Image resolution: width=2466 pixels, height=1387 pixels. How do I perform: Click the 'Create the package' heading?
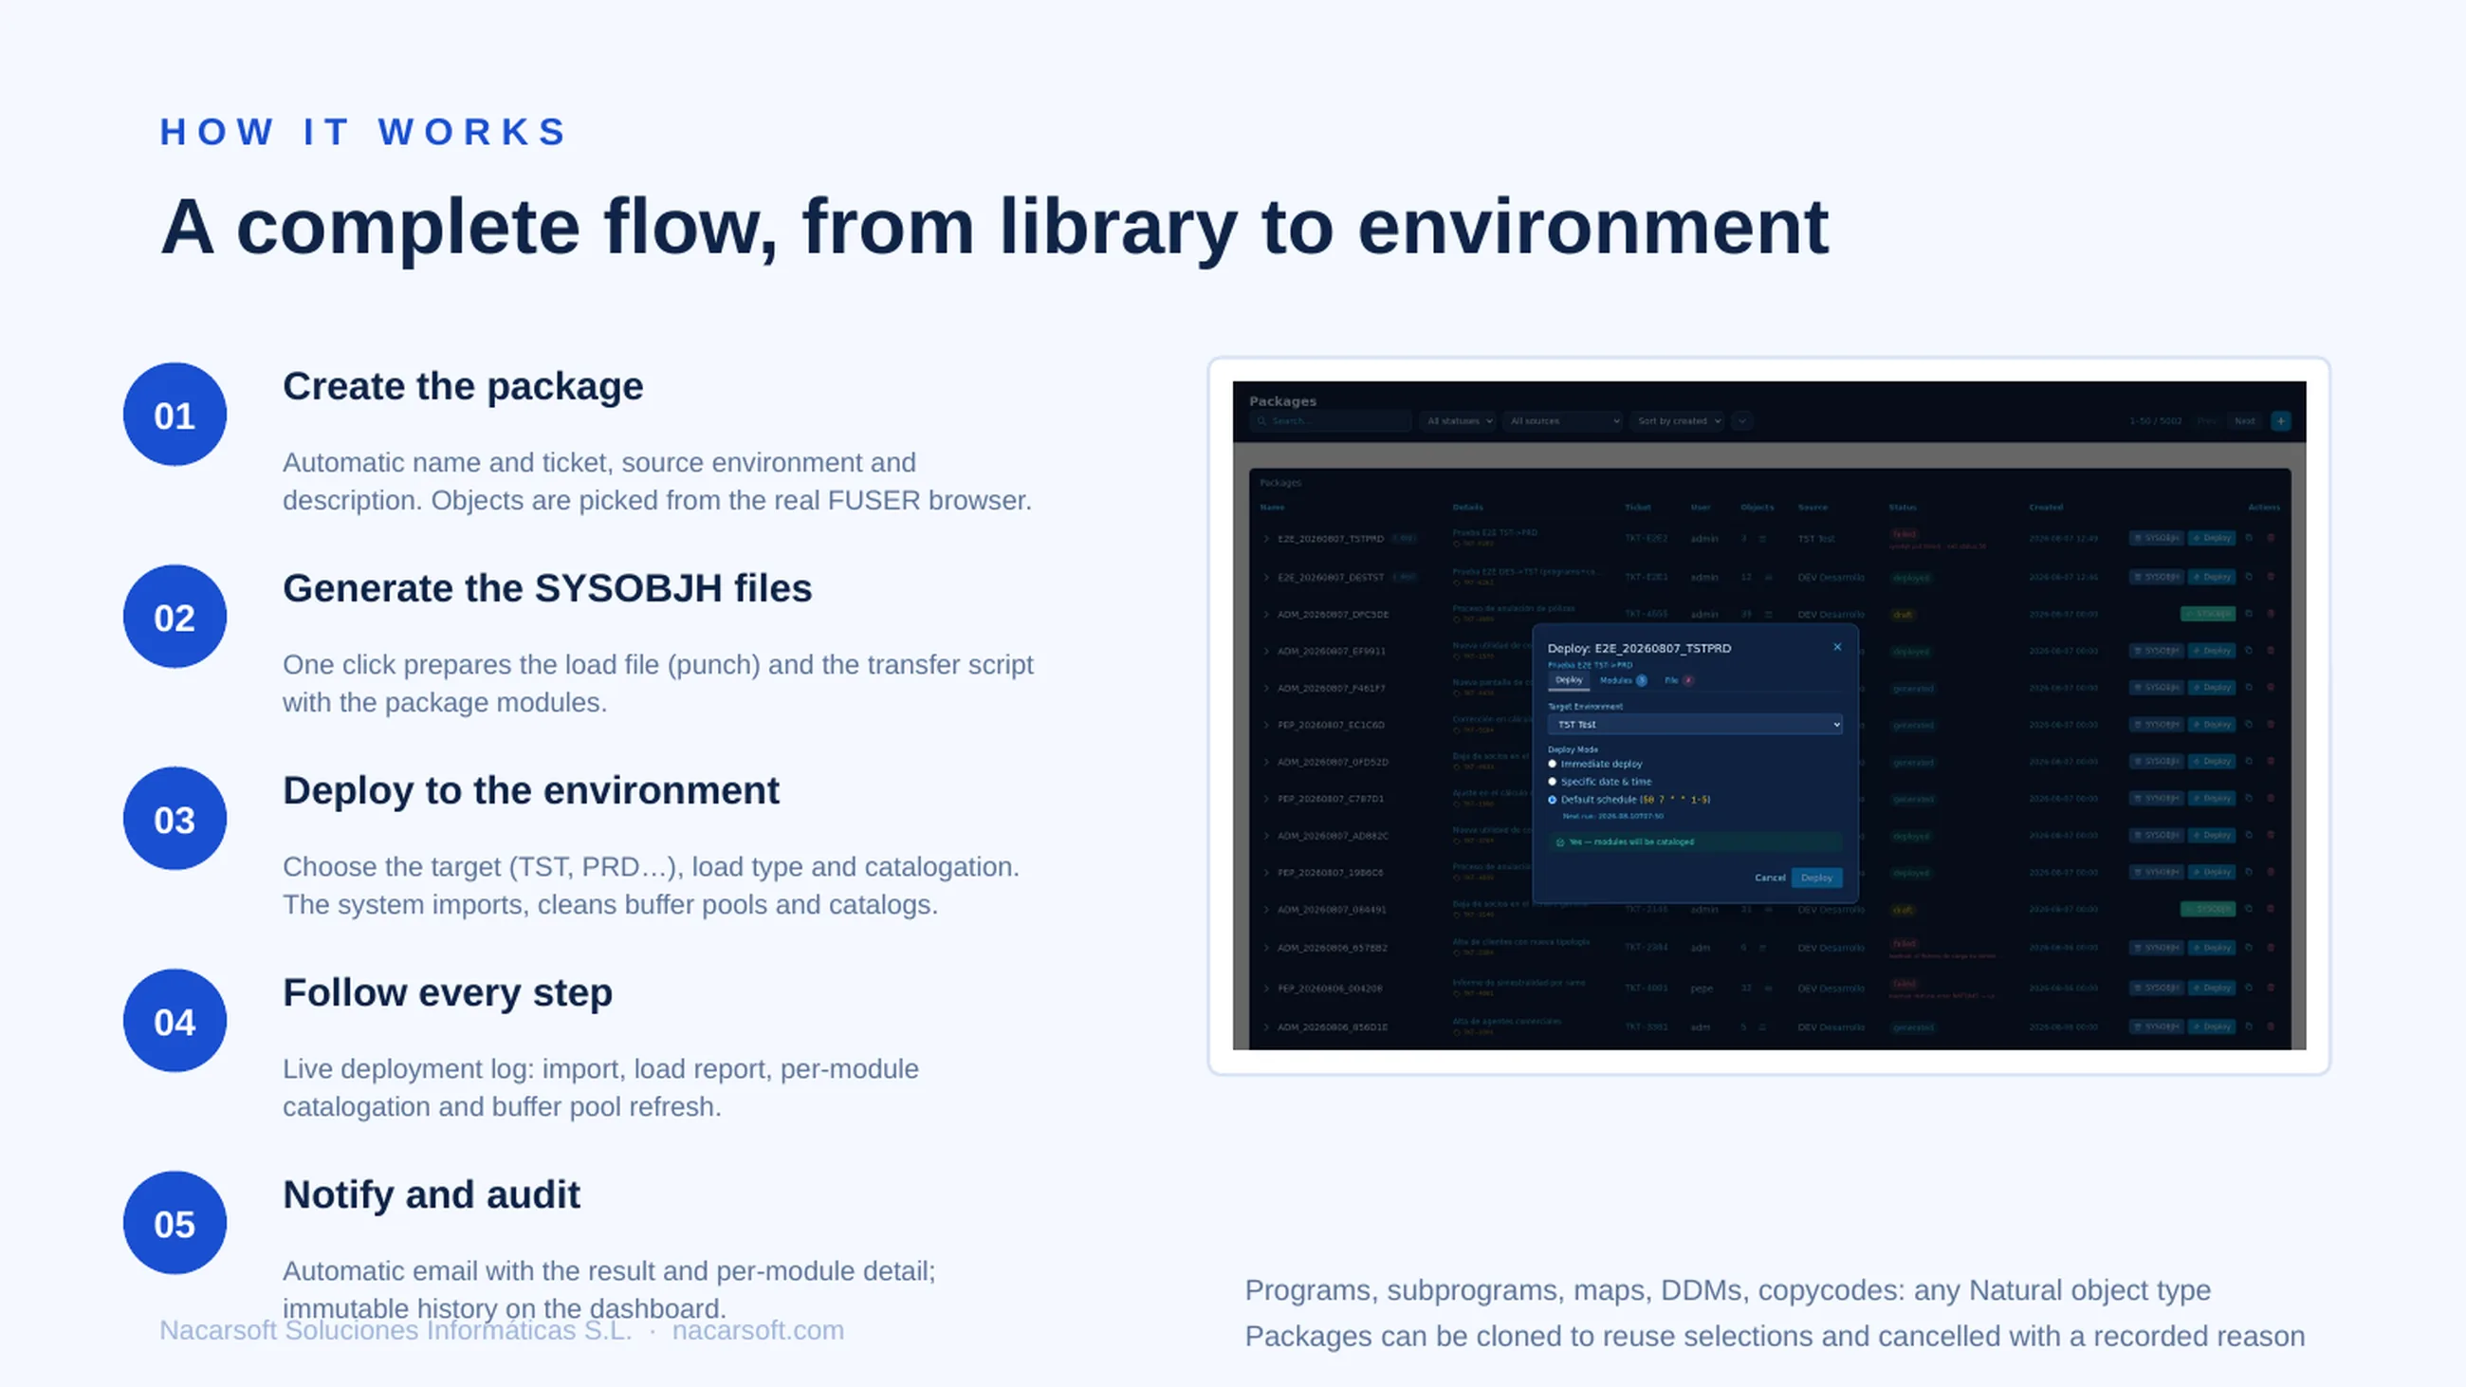[x=463, y=387]
